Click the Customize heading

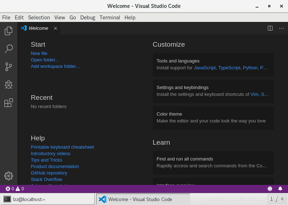tap(168, 45)
